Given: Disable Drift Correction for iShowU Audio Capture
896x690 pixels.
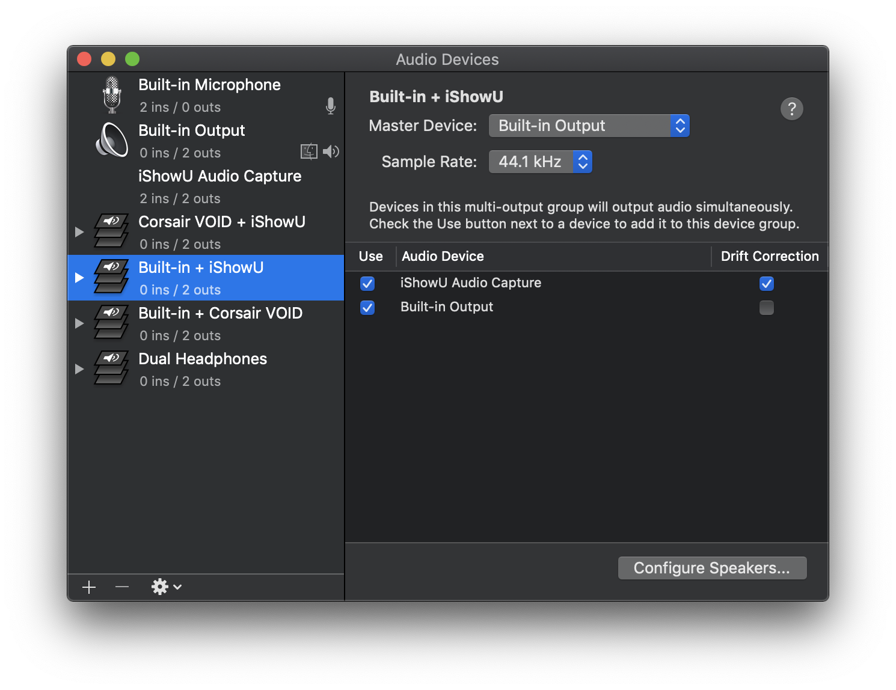Looking at the screenshot, I should click(x=767, y=283).
